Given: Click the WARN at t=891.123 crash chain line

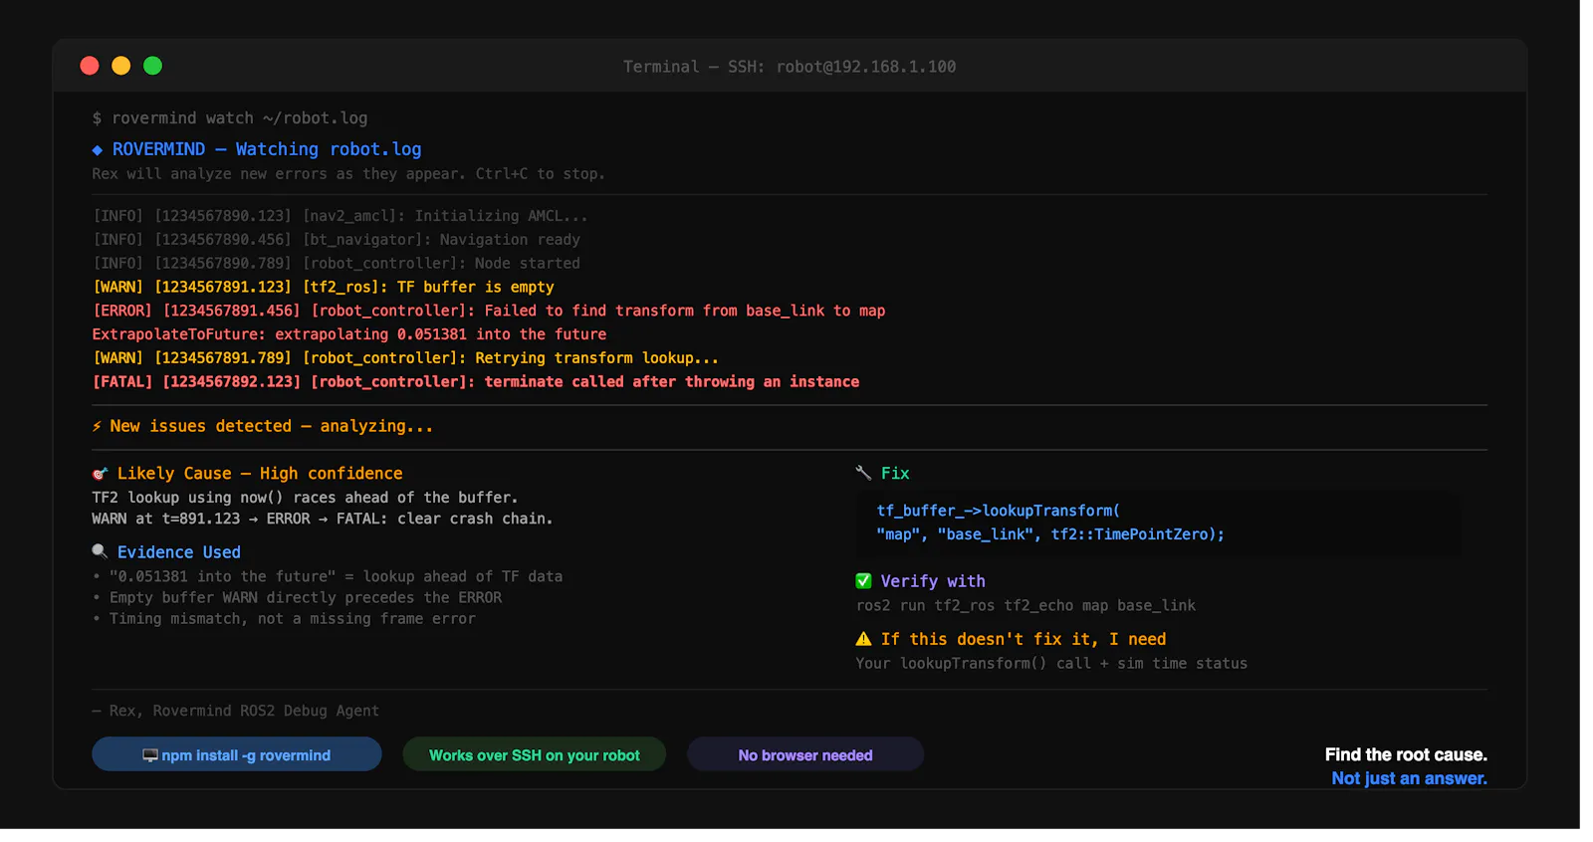Looking at the screenshot, I should tap(323, 519).
